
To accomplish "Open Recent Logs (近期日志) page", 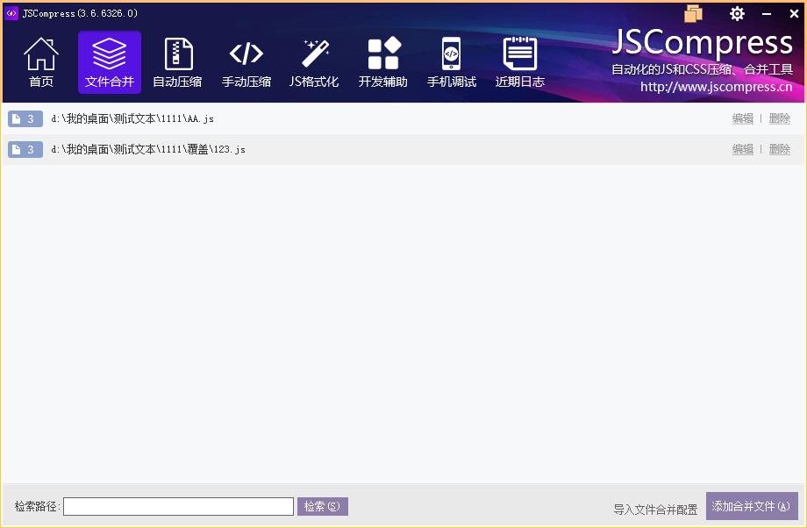I will 520,62.
